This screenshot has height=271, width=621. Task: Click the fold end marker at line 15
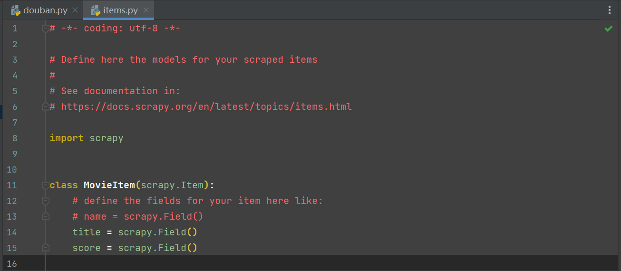coord(46,248)
